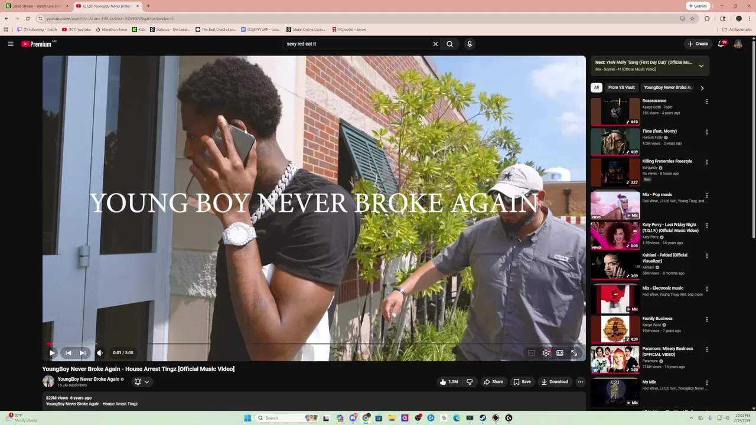The width and height of the screenshot is (756, 425).
Task: Open Steam from the taskbar
Action: (483, 418)
